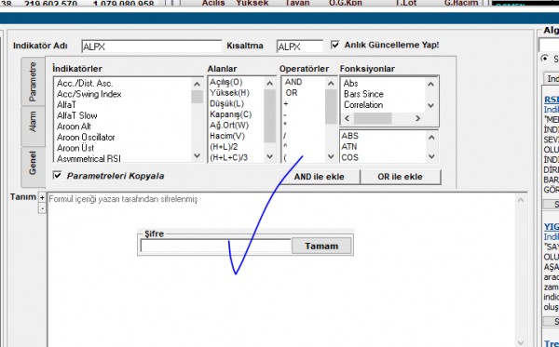Select AlfaT indicator in list

click(x=66, y=104)
